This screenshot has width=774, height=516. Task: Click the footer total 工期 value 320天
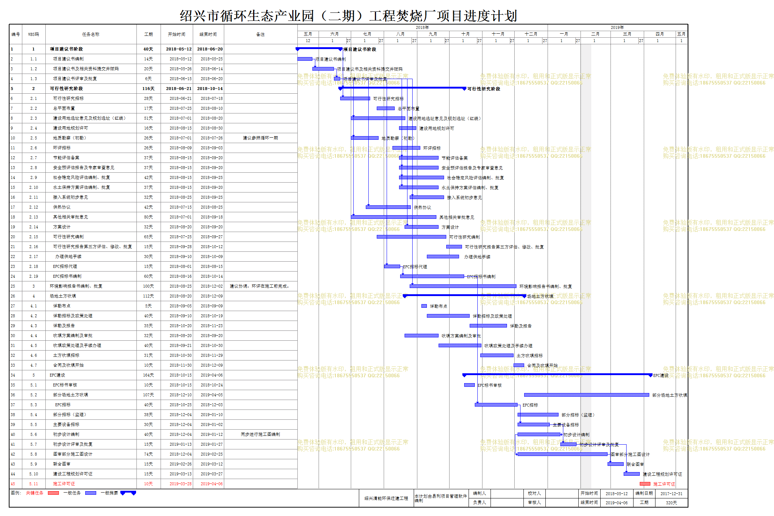point(672,503)
